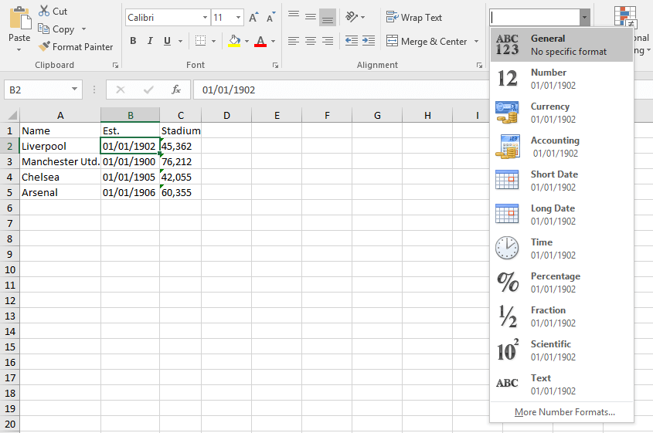Click the Paste clipboard icon
Viewport: 653px width, 433px height.
click(x=19, y=19)
